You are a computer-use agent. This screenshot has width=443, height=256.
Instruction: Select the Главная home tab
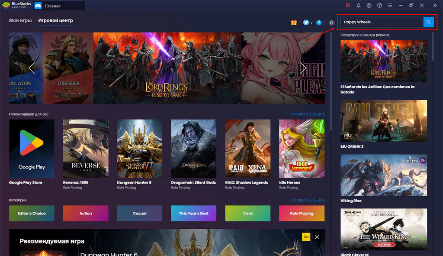(59, 6)
